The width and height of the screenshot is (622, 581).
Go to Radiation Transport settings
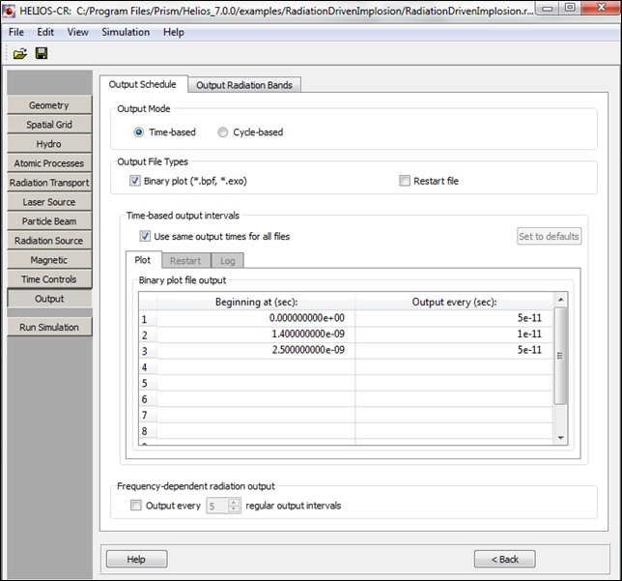pyautogui.click(x=49, y=183)
